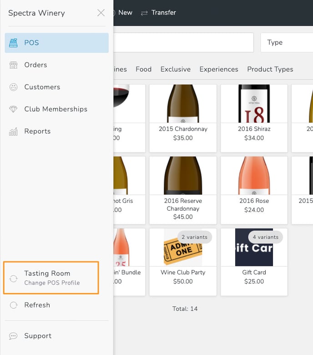Image resolution: width=313 pixels, height=355 pixels.
Task: Click the New order button
Action: (123, 13)
